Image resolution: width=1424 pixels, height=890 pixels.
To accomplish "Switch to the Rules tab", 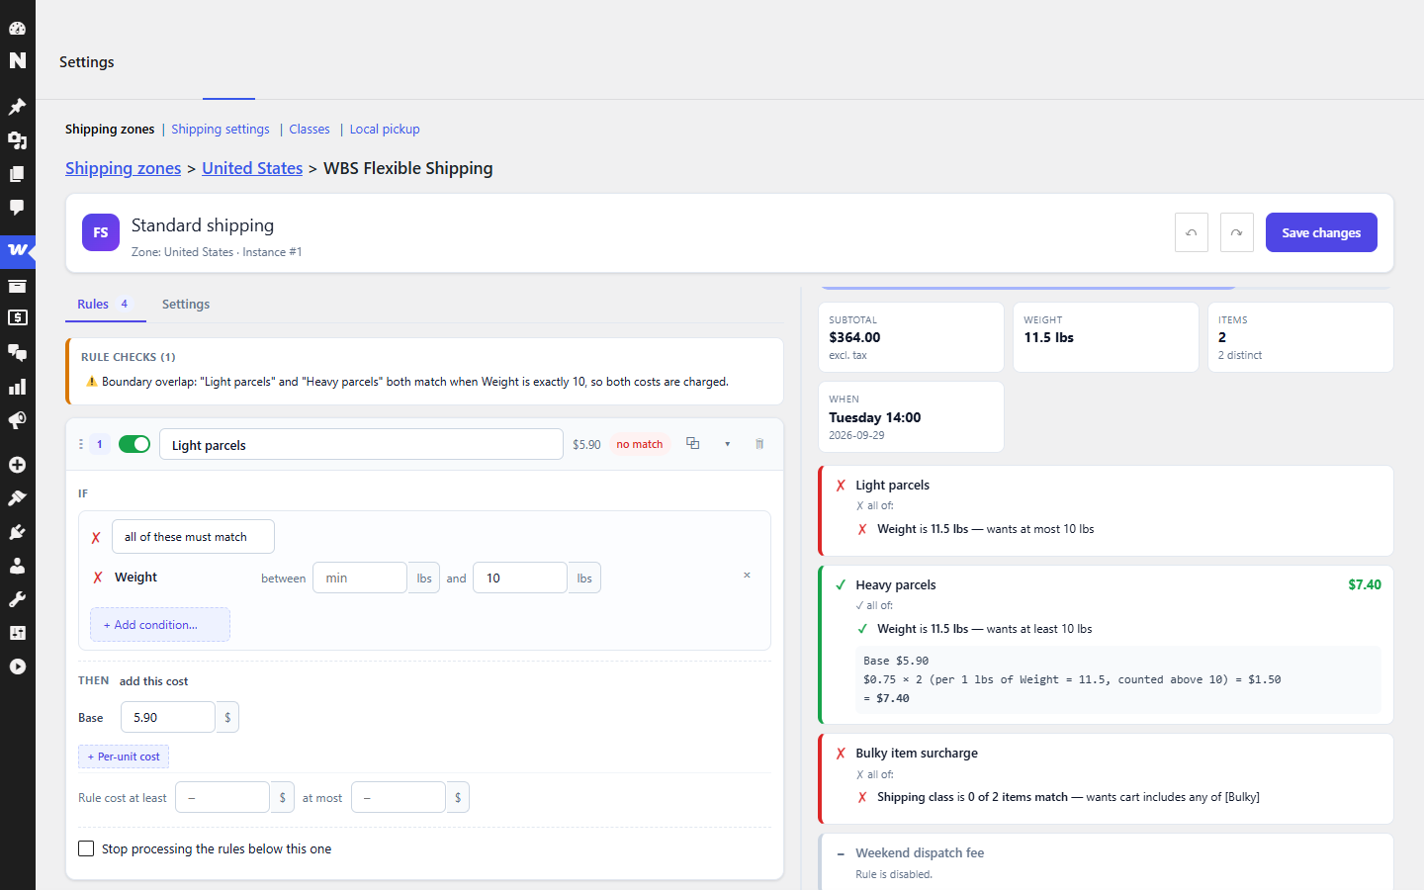I will [x=105, y=305].
